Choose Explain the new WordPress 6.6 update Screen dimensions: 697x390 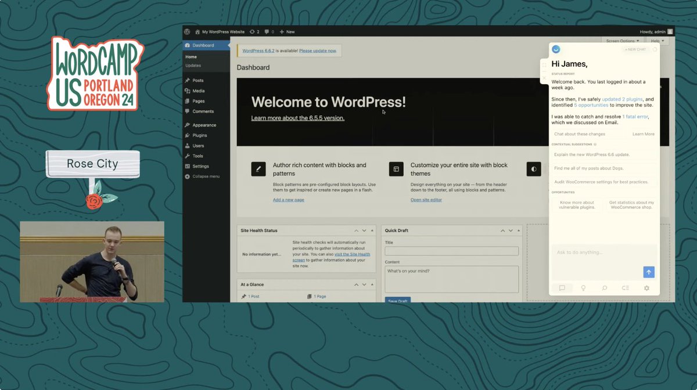click(604, 155)
